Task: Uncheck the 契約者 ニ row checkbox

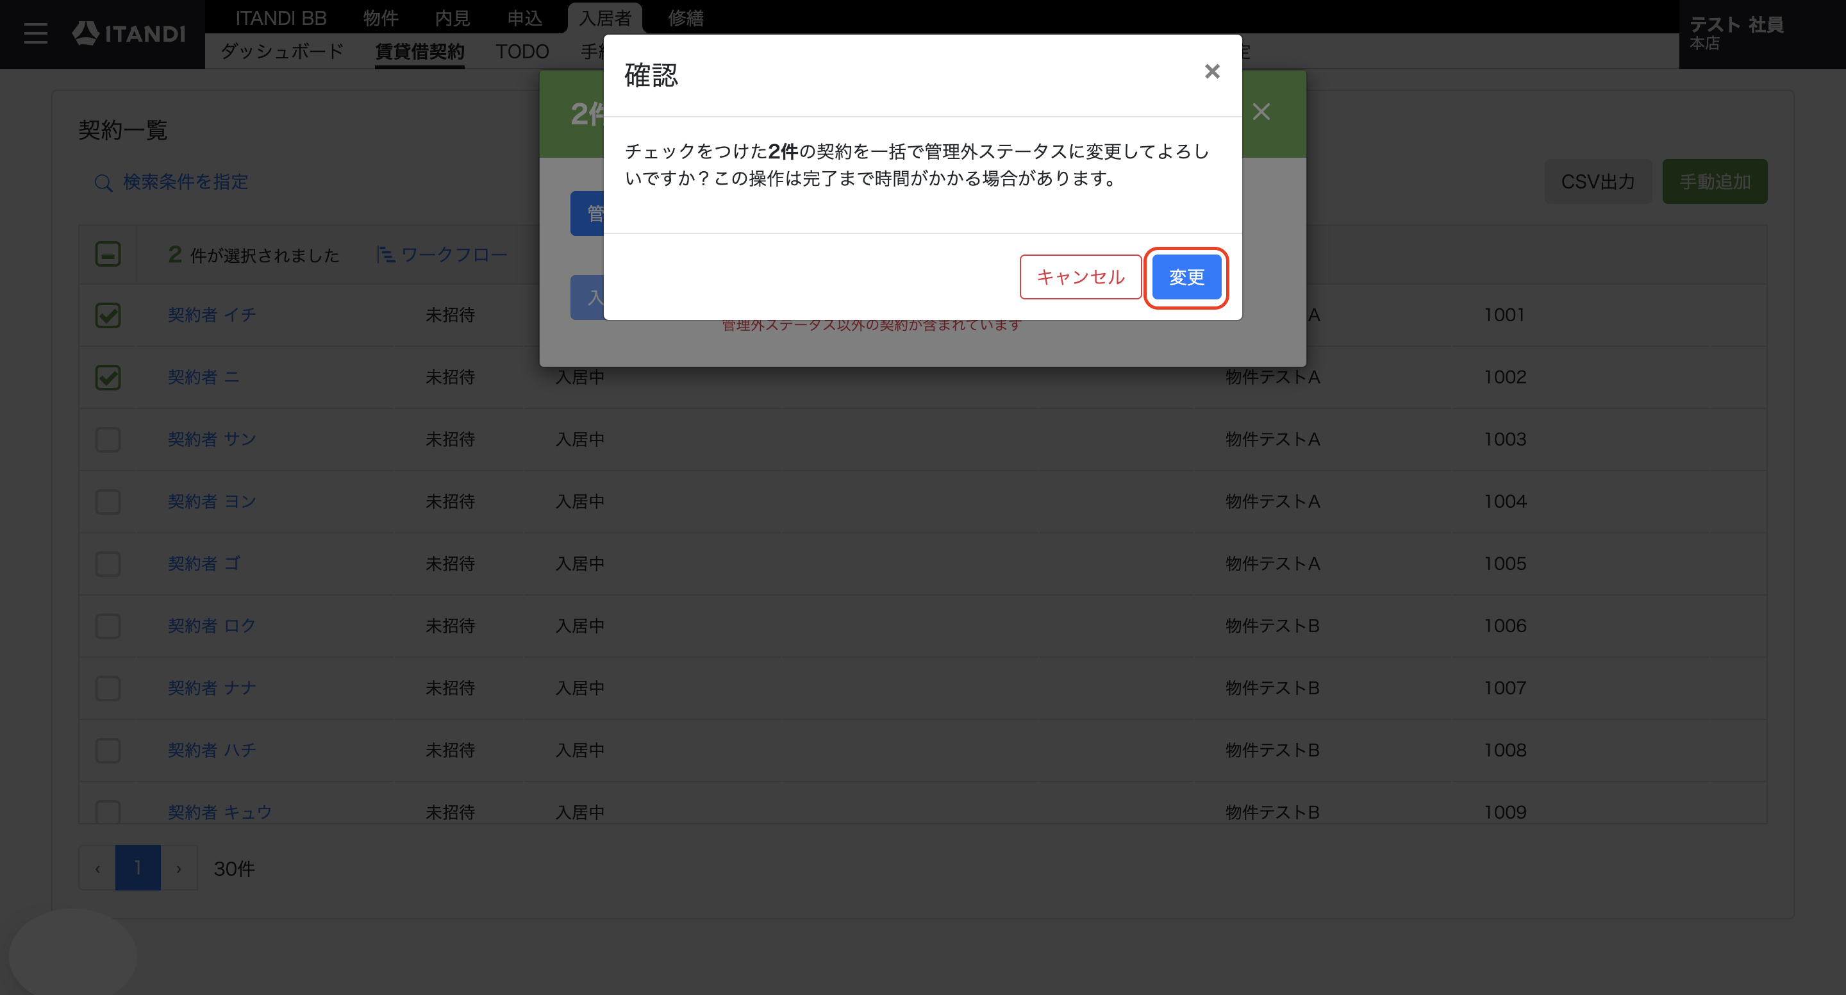Action: (108, 378)
